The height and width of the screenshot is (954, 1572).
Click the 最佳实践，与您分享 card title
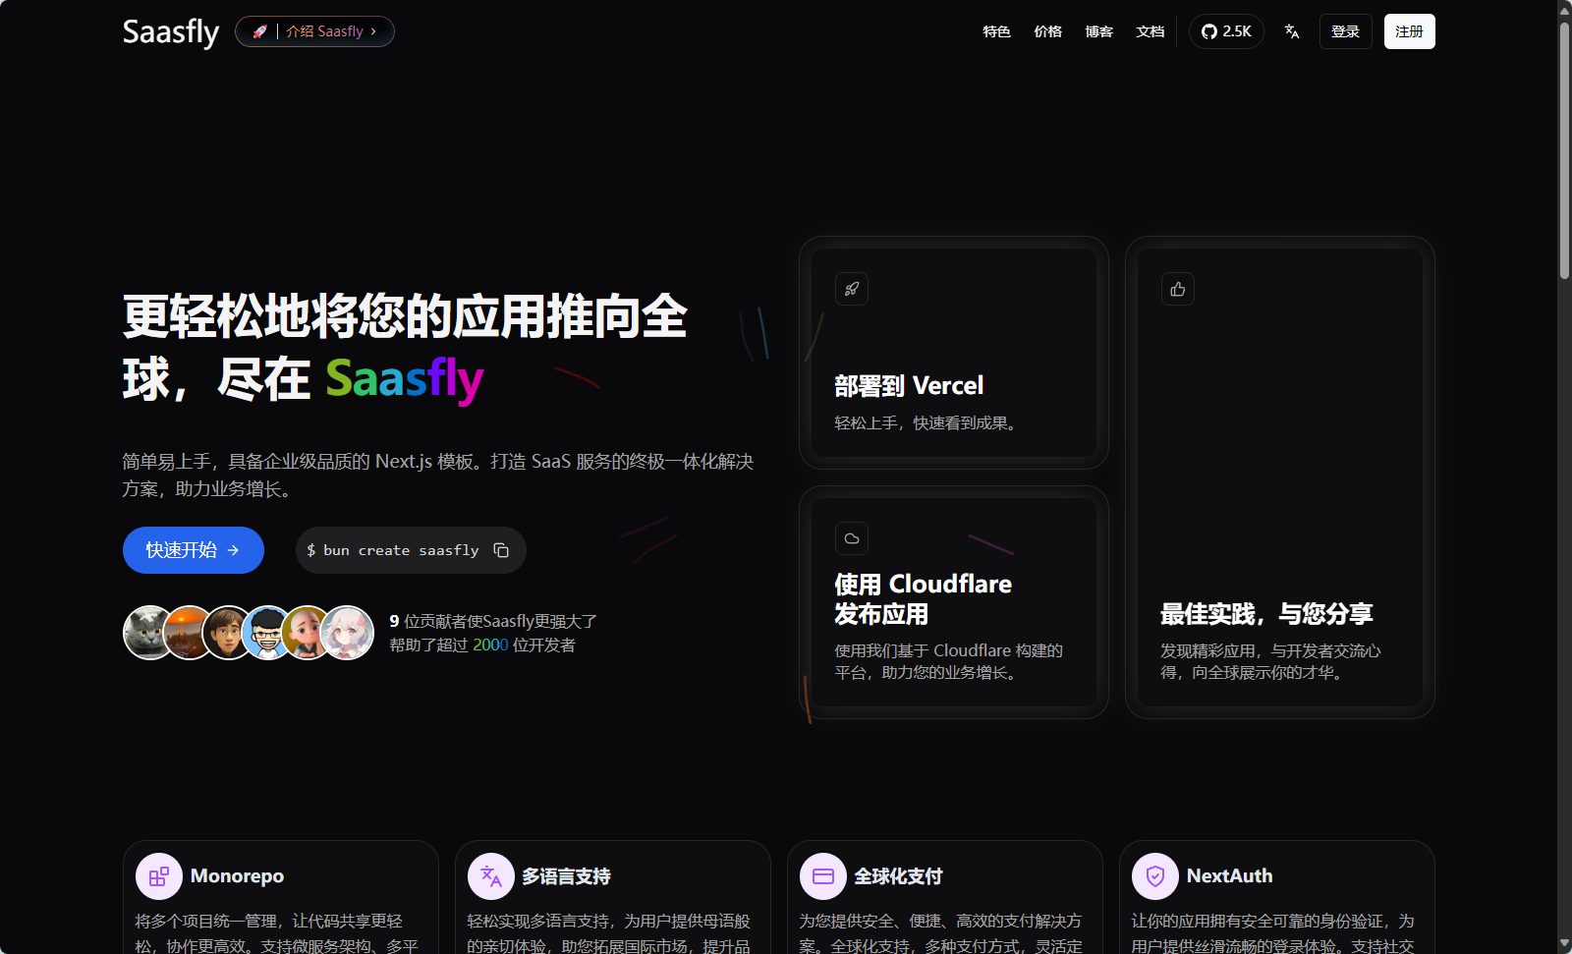[x=1266, y=614]
